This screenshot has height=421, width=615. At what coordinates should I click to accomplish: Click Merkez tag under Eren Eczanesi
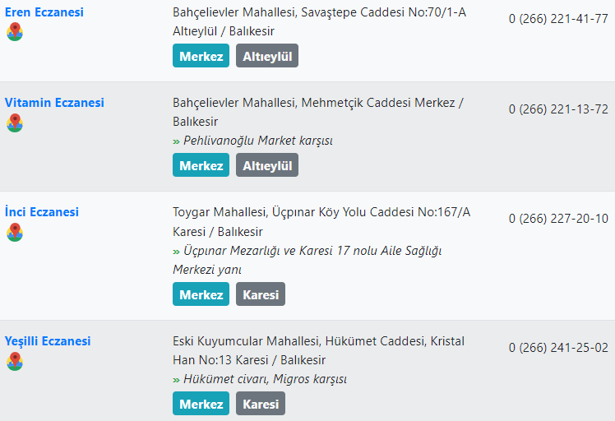(201, 56)
